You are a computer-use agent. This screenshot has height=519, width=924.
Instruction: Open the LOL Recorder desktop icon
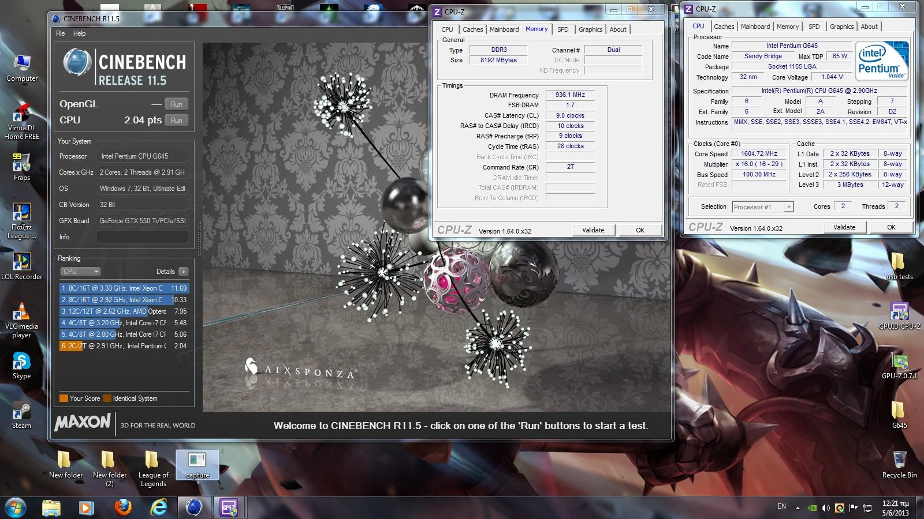(21, 266)
